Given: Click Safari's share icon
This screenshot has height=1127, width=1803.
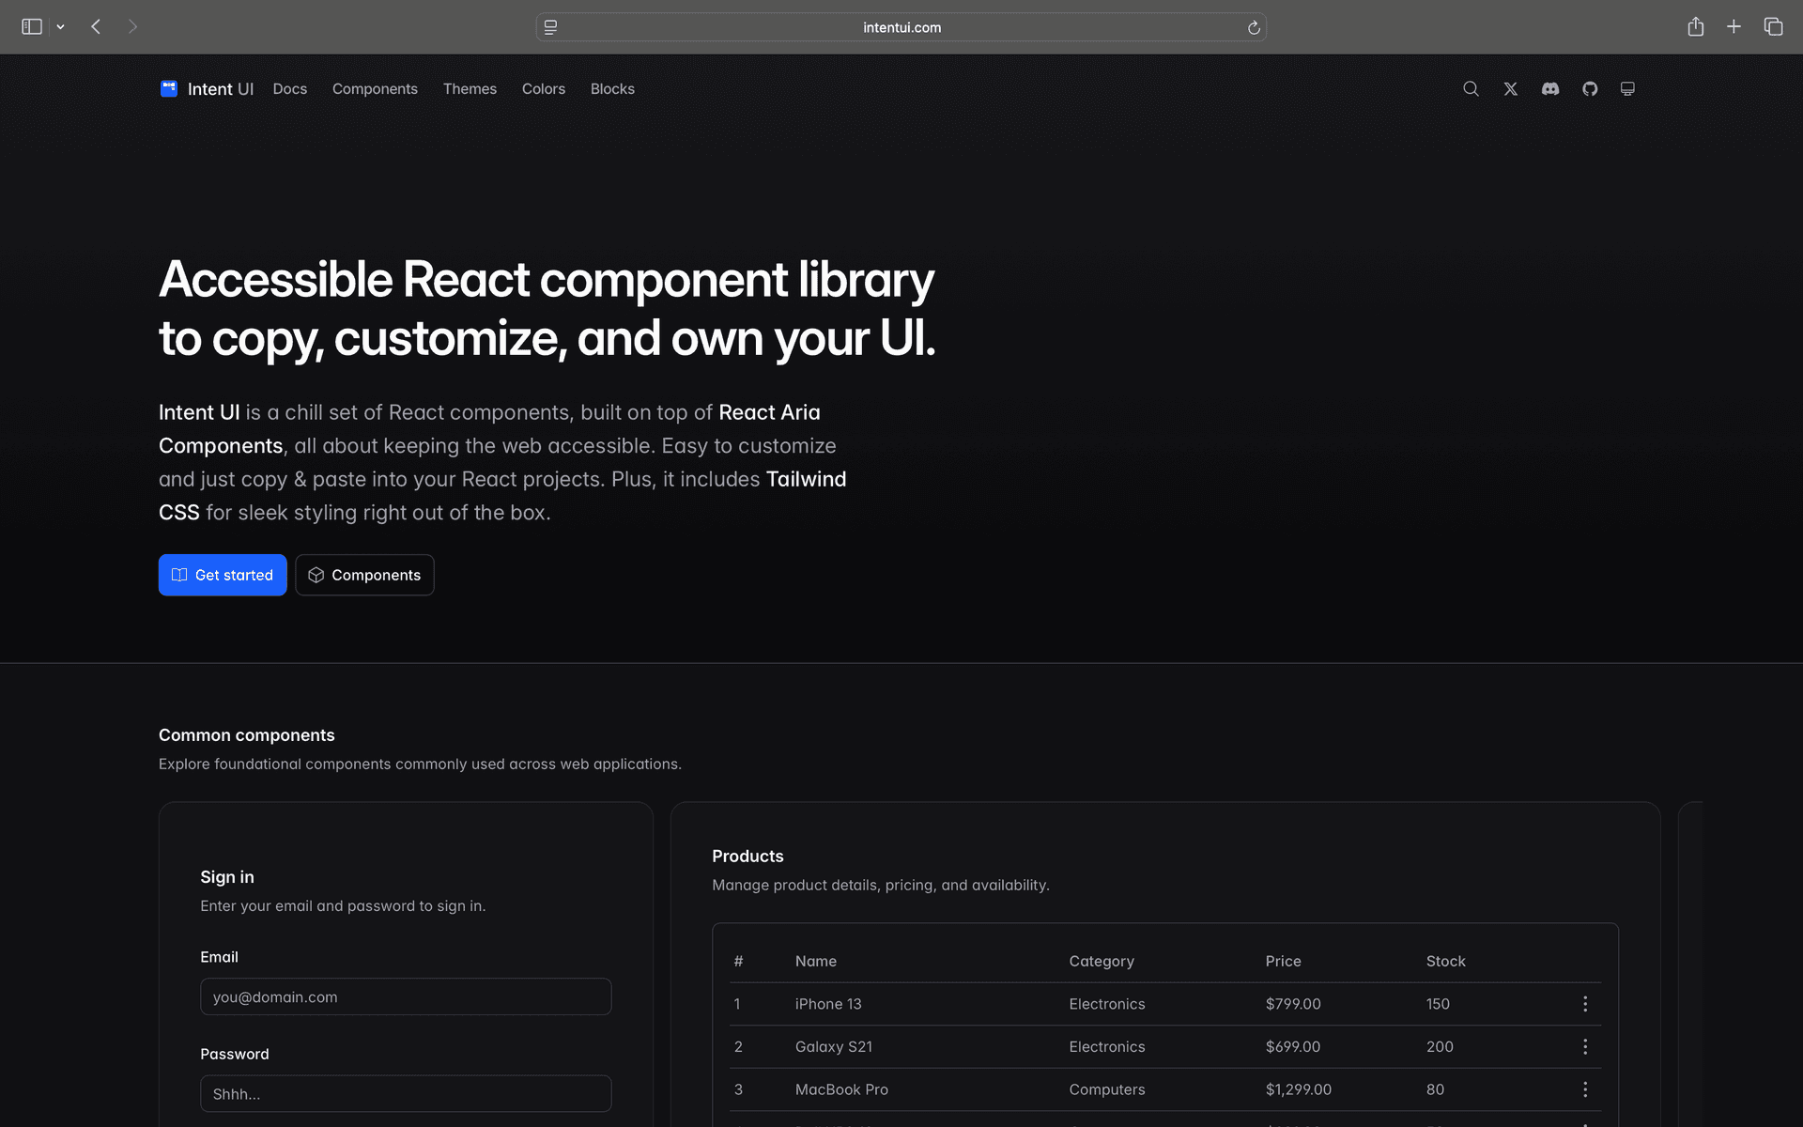Looking at the screenshot, I should tap(1695, 26).
